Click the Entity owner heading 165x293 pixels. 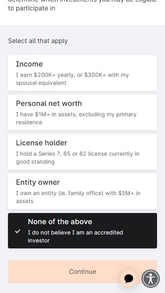(38, 182)
